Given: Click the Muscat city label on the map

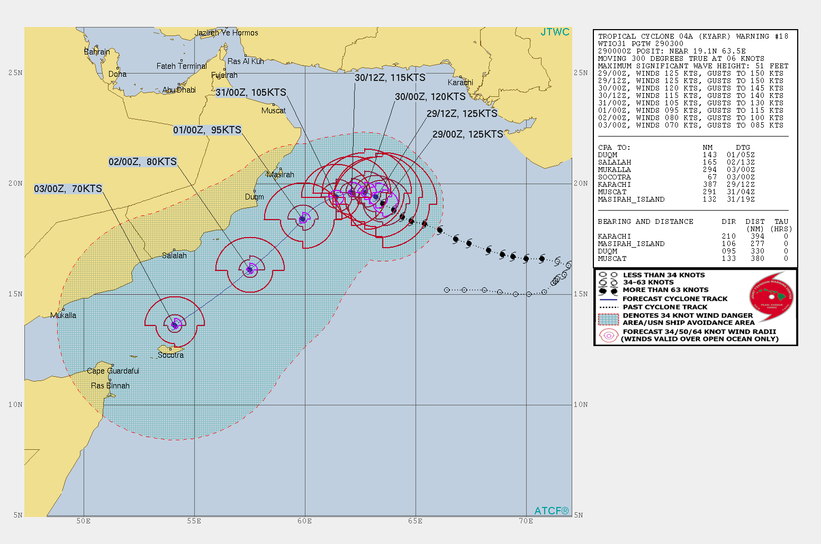Looking at the screenshot, I should tap(274, 111).
